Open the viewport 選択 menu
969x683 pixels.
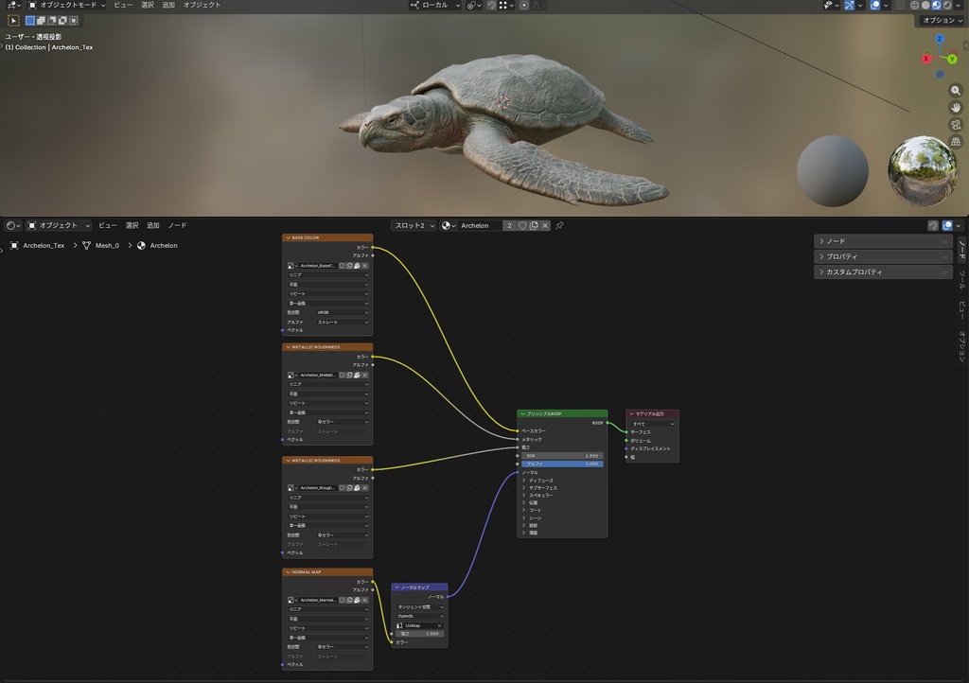coord(147,5)
